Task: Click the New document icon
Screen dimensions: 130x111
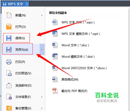Action: pyautogui.click(x=9, y=15)
